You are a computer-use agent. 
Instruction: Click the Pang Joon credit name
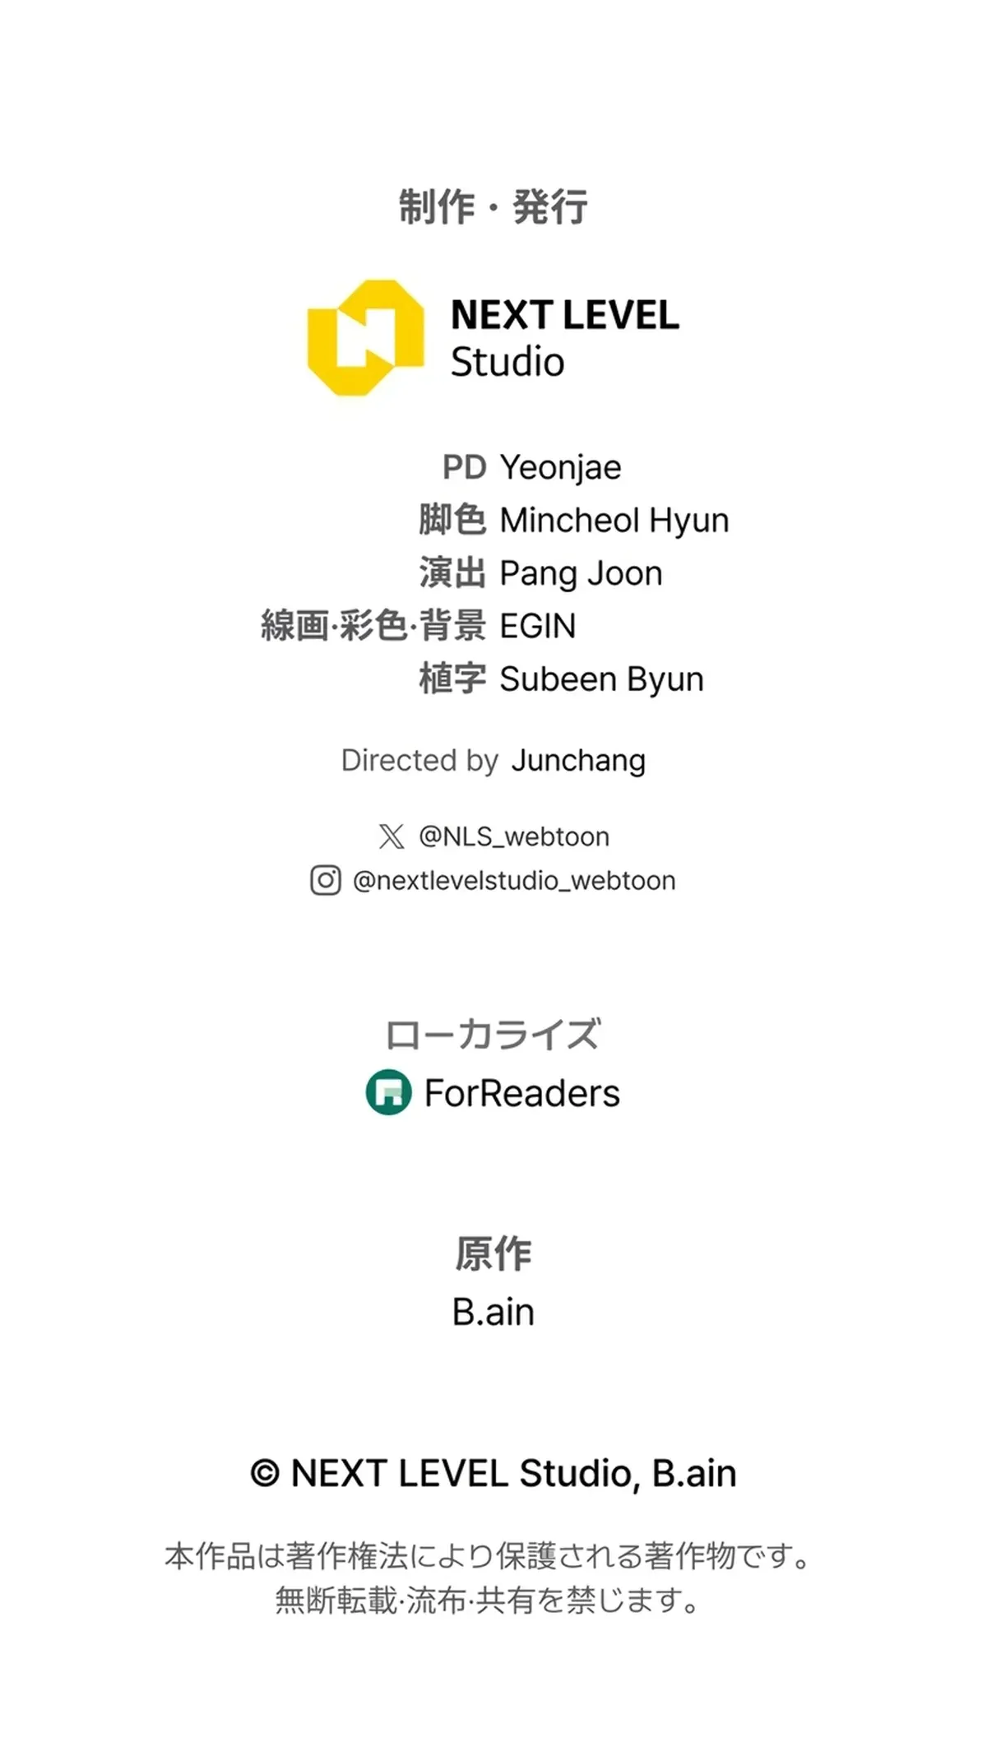[581, 574]
